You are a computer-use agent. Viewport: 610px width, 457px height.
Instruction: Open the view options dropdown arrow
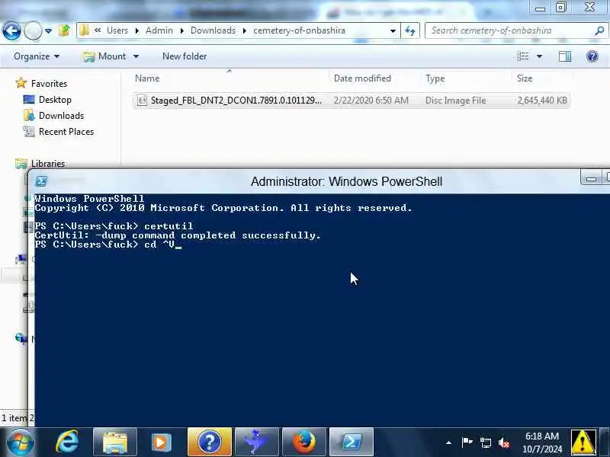pyautogui.click(x=540, y=56)
